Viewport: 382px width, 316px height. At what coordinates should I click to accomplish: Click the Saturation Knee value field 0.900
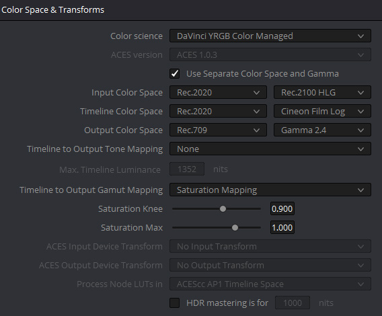[x=282, y=209]
